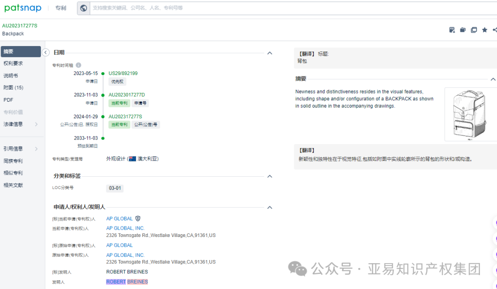Click the copy/compare windows icon in header
The width and height of the screenshot is (497, 289).
pos(474,30)
